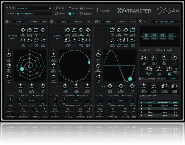Image resolution: width=185 pixels, height=145 pixels.
Task: Select BLOCK 1 tile in path display
Action: (x=146, y=36)
